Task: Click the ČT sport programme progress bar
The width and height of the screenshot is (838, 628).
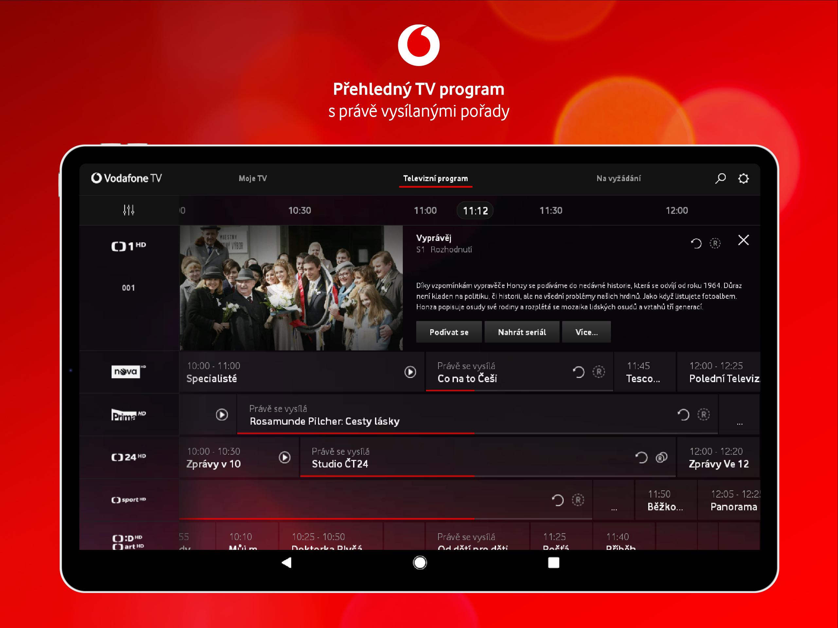Action: tap(386, 518)
